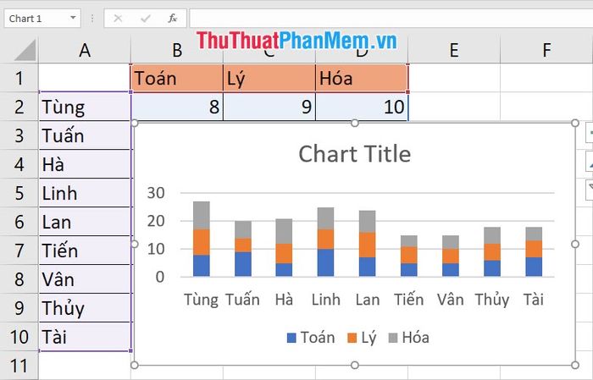The width and height of the screenshot is (593, 380).
Task: Click the Name Box showing Chart 1
Action: pyautogui.click(x=42, y=19)
